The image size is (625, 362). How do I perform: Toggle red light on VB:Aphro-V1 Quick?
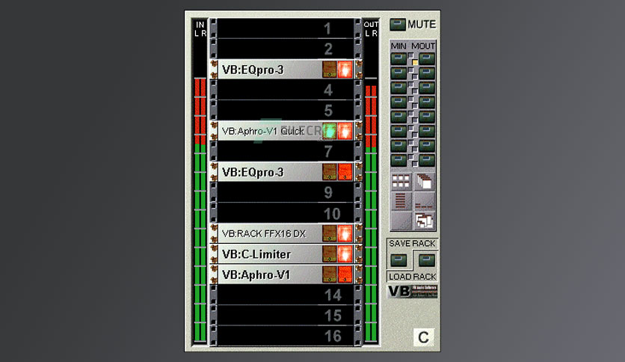click(x=345, y=131)
